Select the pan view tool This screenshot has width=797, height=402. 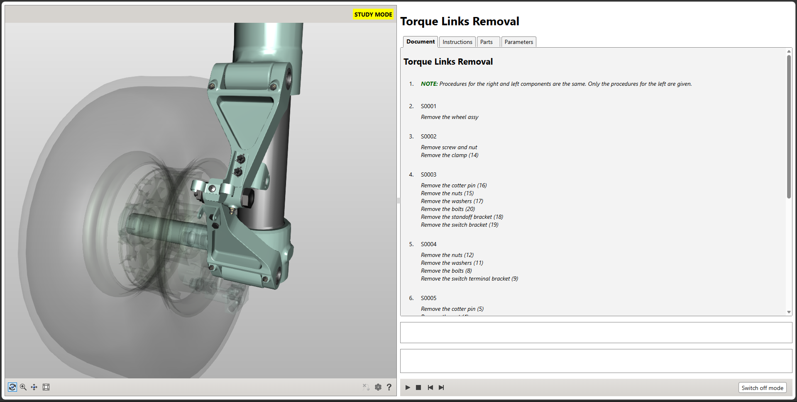pyautogui.click(x=34, y=387)
